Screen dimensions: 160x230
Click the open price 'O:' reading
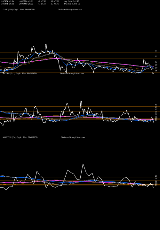click(x=42, y=1)
